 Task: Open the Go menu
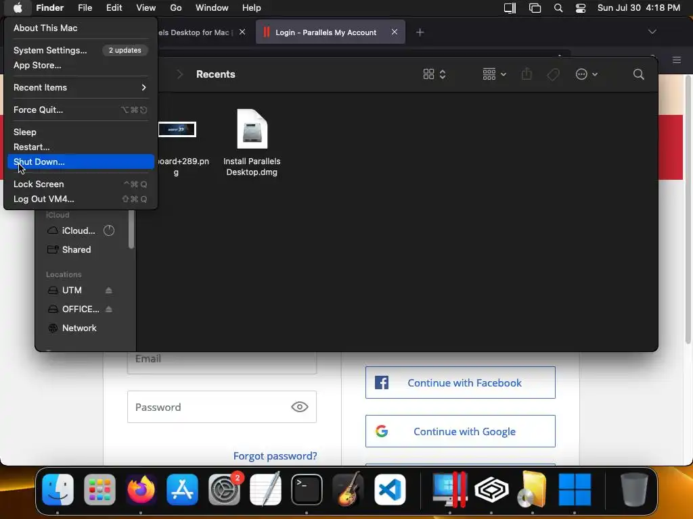click(x=175, y=8)
